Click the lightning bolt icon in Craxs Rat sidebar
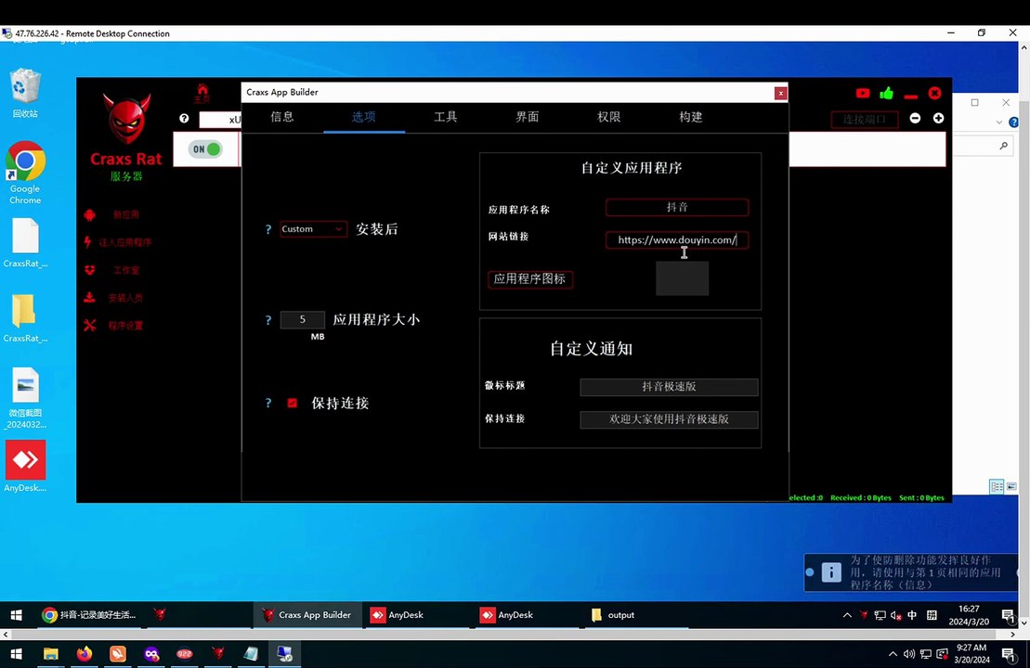This screenshot has width=1030, height=668. coord(88,242)
